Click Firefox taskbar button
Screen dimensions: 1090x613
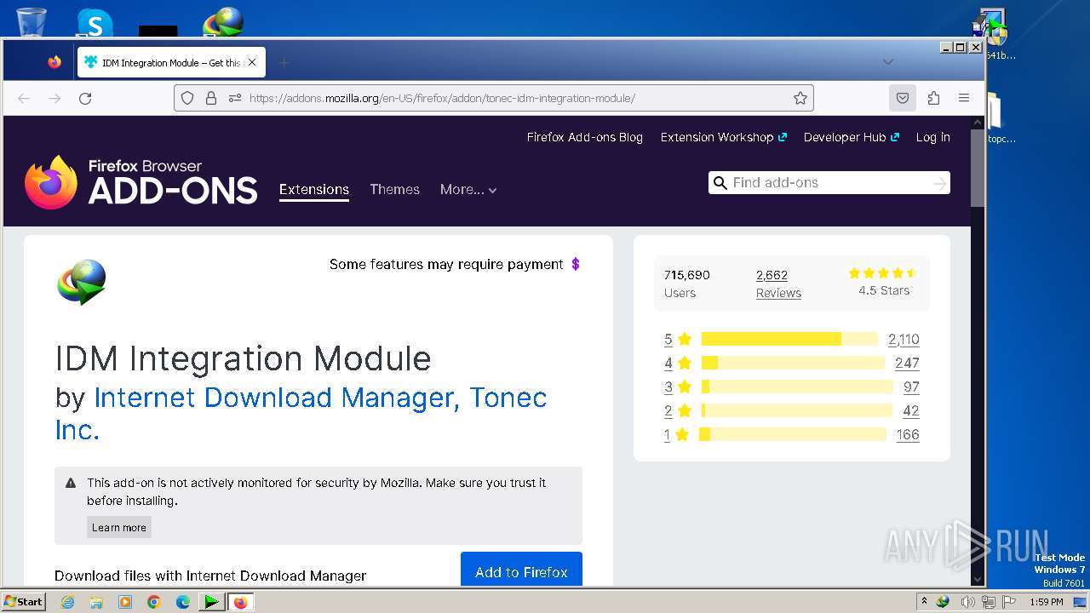point(240,602)
